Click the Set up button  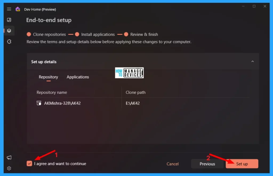242,164
